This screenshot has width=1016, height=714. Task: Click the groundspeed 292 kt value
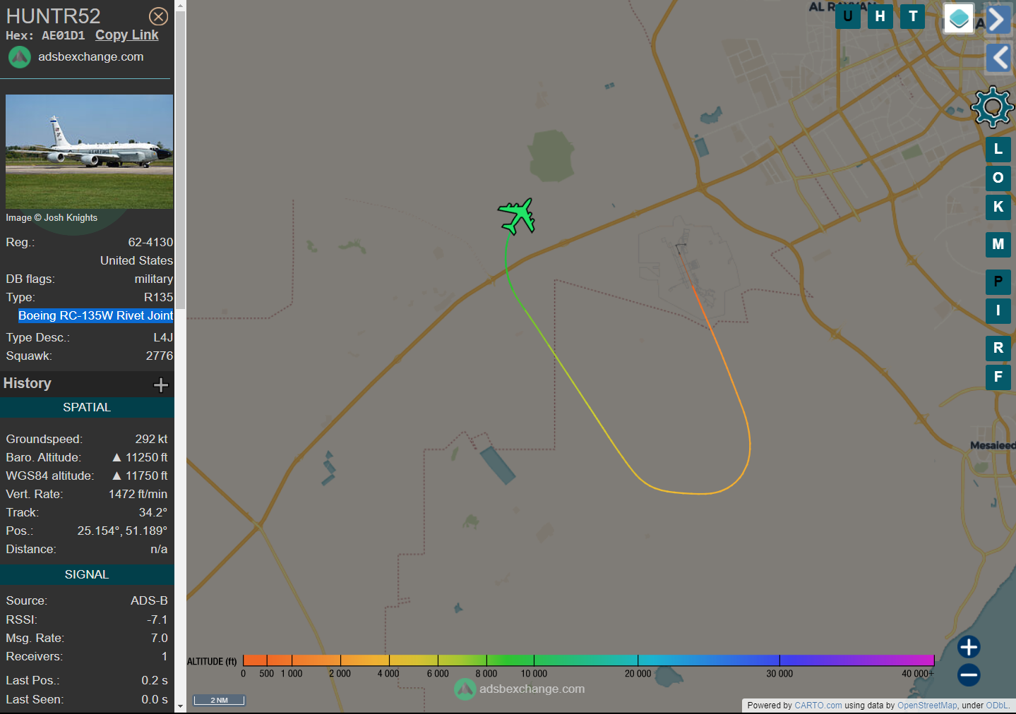click(x=151, y=439)
